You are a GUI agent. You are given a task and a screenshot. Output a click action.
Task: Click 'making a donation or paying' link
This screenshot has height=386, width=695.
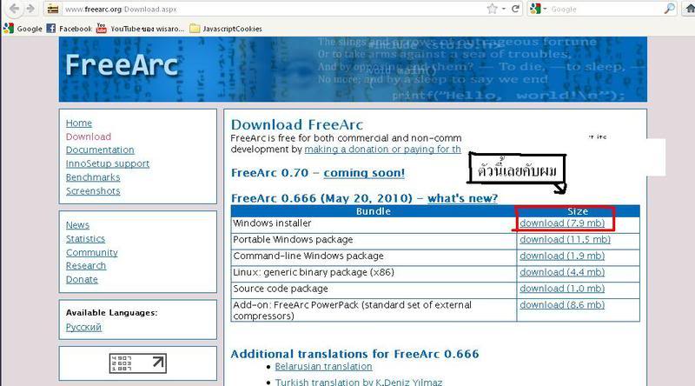(382, 149)
